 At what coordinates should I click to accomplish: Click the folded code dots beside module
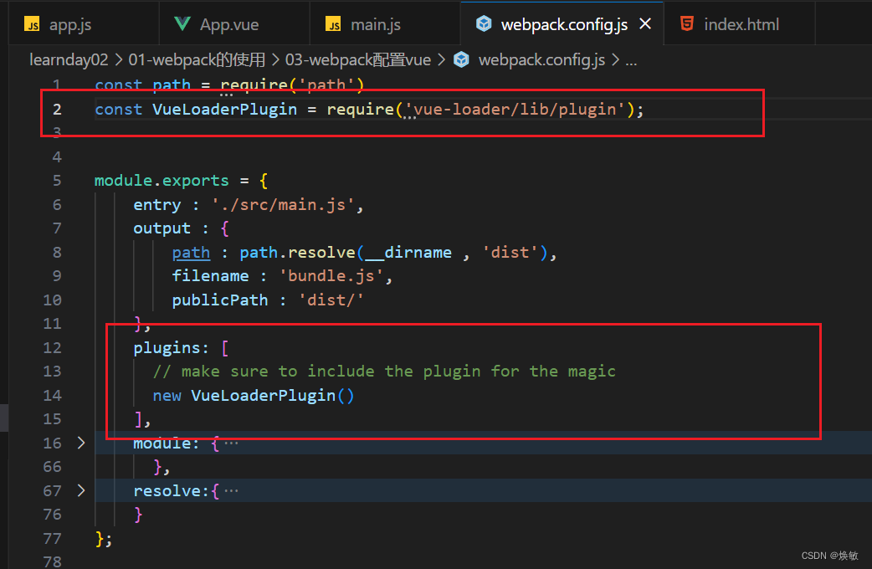point(231,443)
